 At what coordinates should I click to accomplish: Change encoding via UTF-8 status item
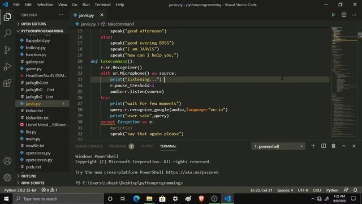303,190
